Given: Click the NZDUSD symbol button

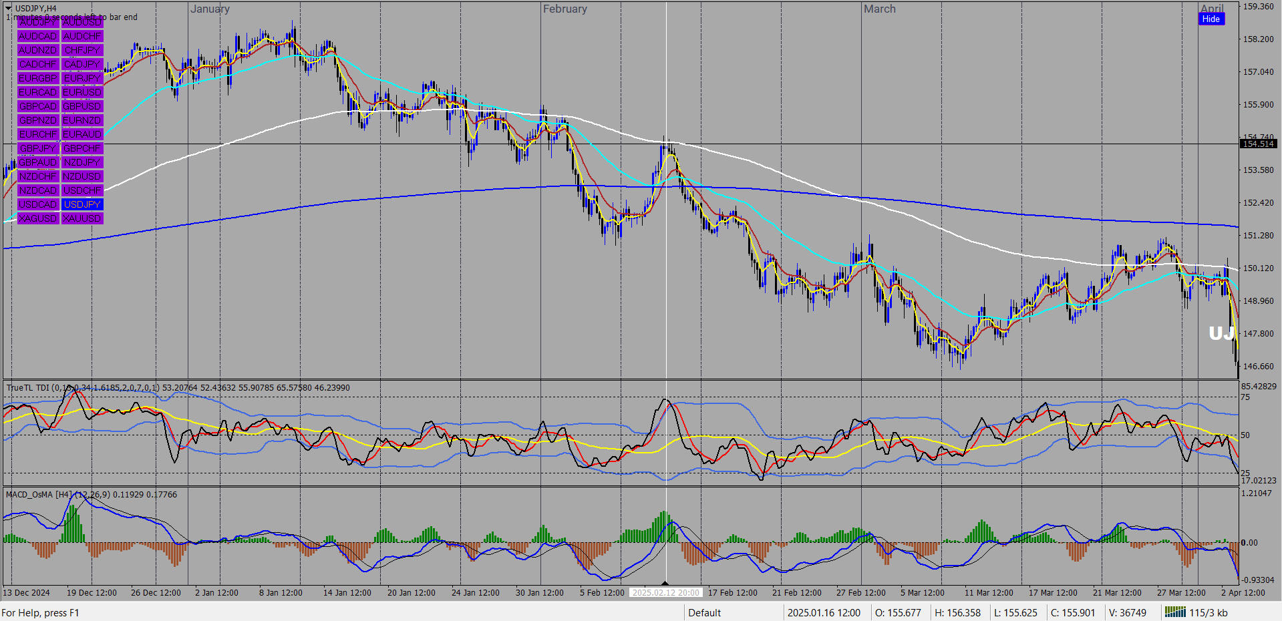Looking at the screenshot, I should pos(82,176).
